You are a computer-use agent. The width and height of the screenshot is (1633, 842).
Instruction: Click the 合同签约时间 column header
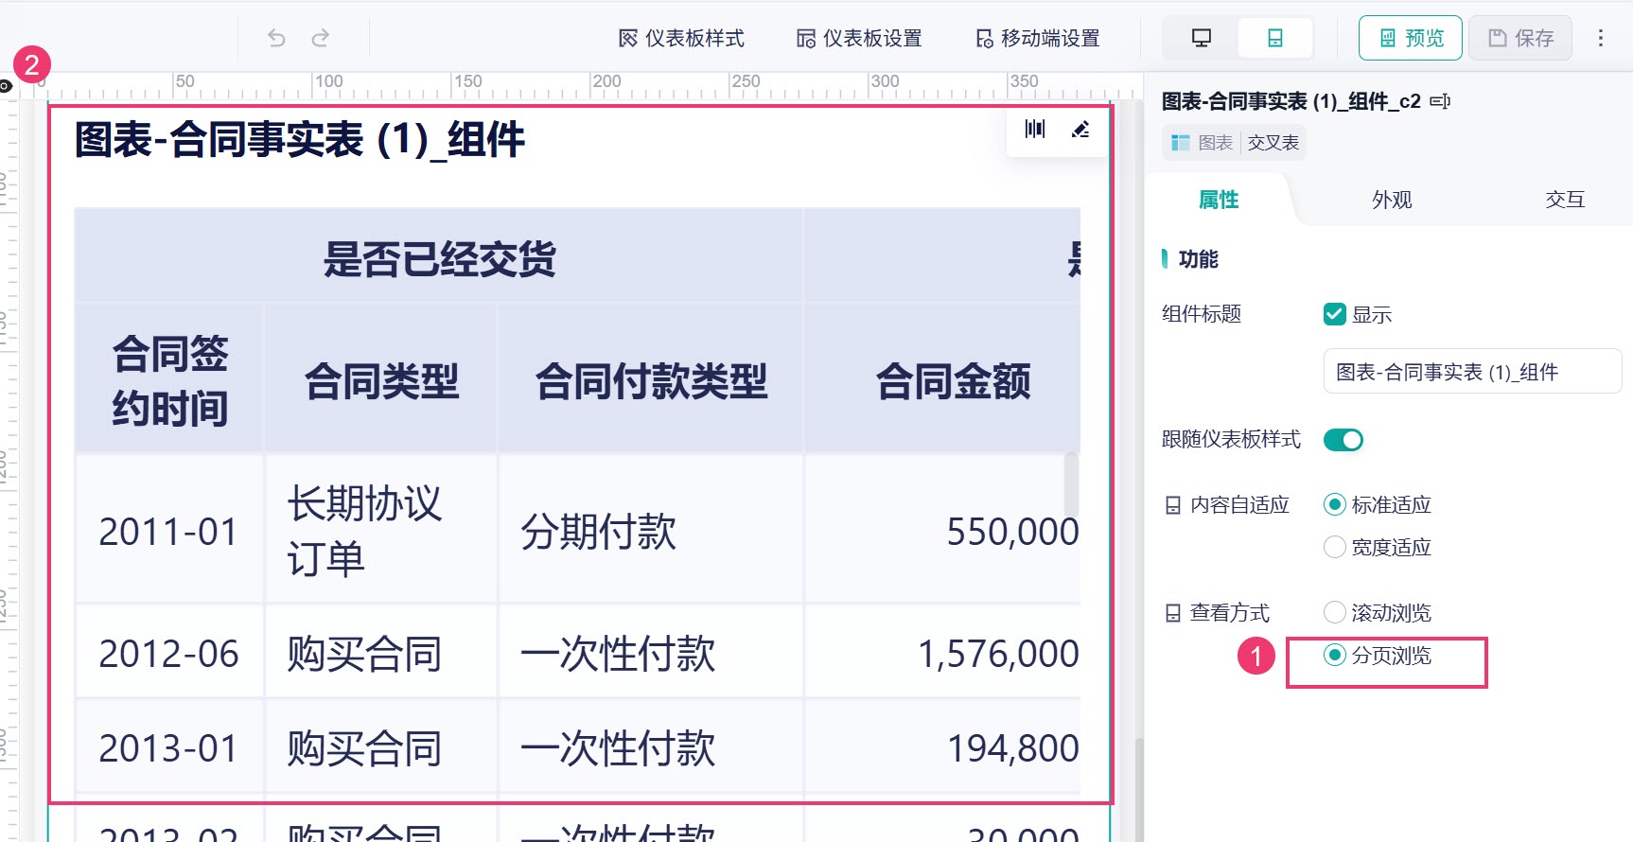click(170, 380)
